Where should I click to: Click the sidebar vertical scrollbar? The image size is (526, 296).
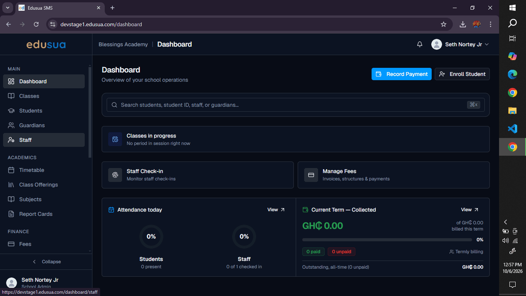point(90,112)
